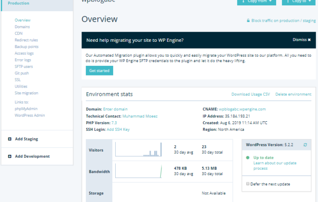Open Utilities page
The height and width of the screenshot is (202, 318).
coord(21,87)
